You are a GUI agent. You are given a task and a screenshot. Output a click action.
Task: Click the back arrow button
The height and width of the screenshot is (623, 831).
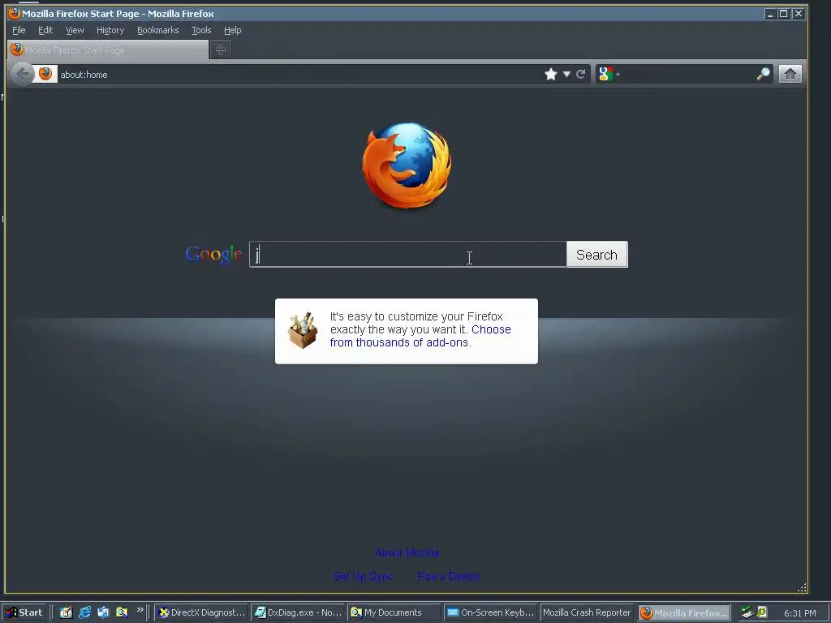point(22,74)
